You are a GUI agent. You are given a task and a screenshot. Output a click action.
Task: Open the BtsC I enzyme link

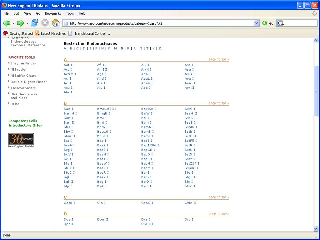(190, 186)
